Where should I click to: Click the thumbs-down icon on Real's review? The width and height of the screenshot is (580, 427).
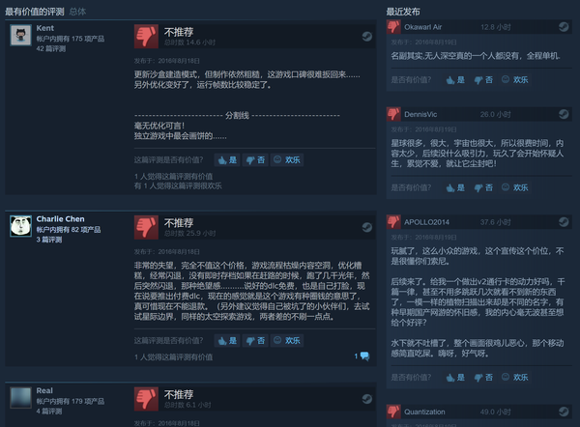tap(146, 399)
